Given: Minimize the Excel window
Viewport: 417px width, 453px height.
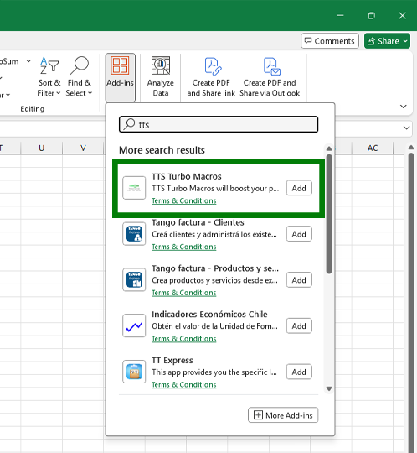Looking at the screenshot, I should (x=341, y=15).
